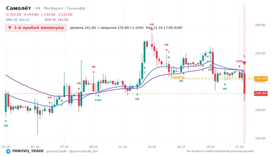Click the low value L 233.00
277x156 pixels.
[x=48, y=14]
